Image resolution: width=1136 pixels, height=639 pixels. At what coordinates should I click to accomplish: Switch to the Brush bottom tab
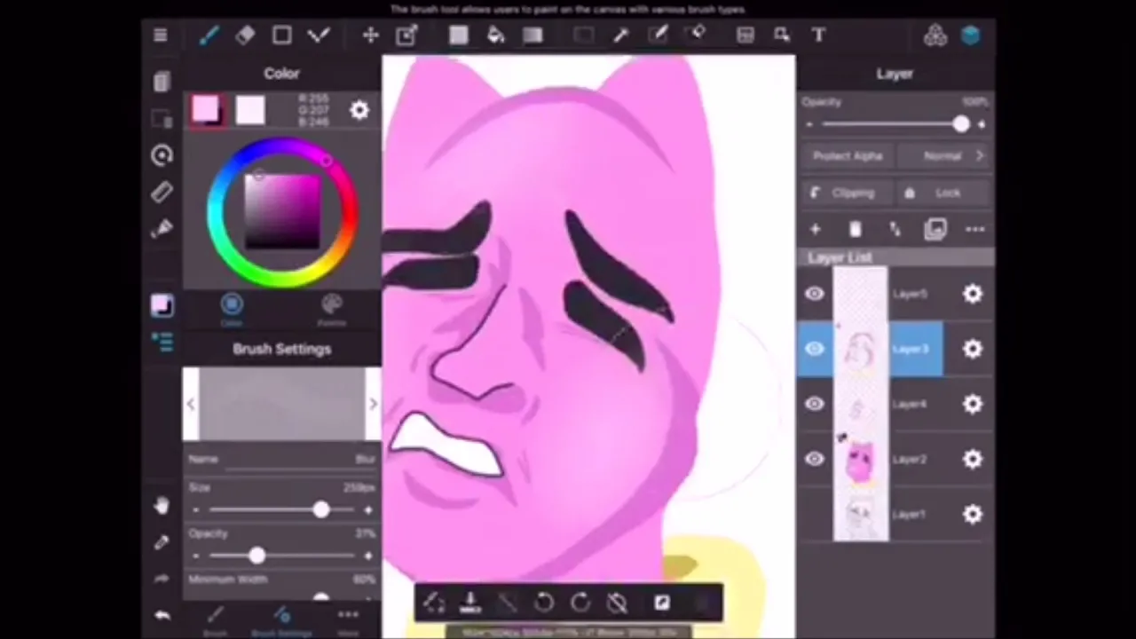[216, 621]
